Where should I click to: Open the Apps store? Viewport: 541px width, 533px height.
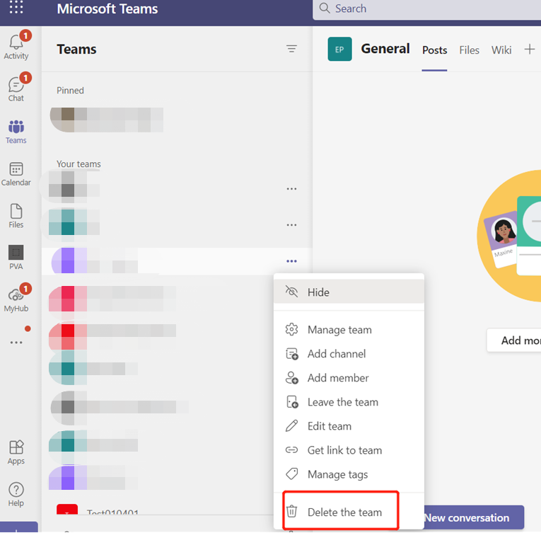(16, 452)
